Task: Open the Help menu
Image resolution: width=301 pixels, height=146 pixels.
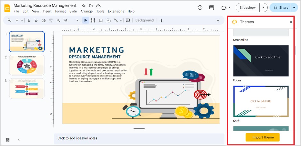Action: (131, 11)
